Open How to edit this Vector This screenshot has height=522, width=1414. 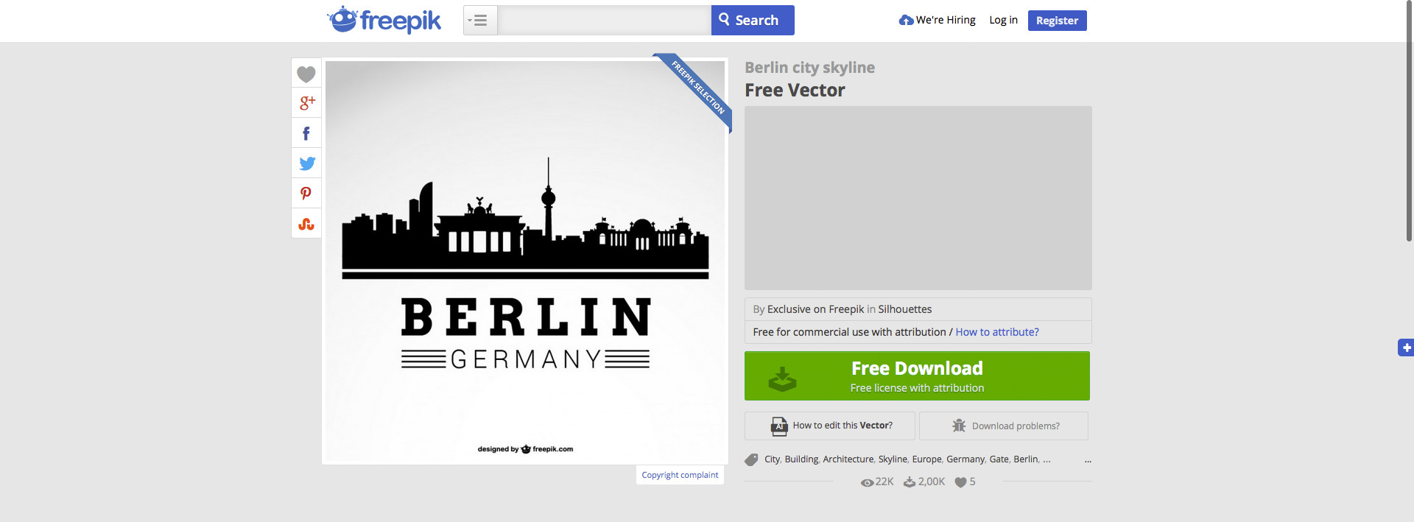(830, 426)
